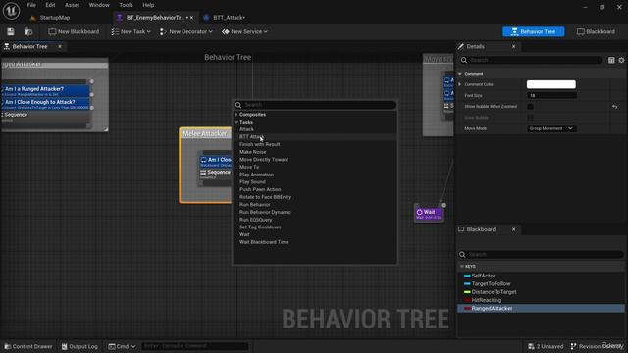Click the Font Size value field

[x=551, y=96]
